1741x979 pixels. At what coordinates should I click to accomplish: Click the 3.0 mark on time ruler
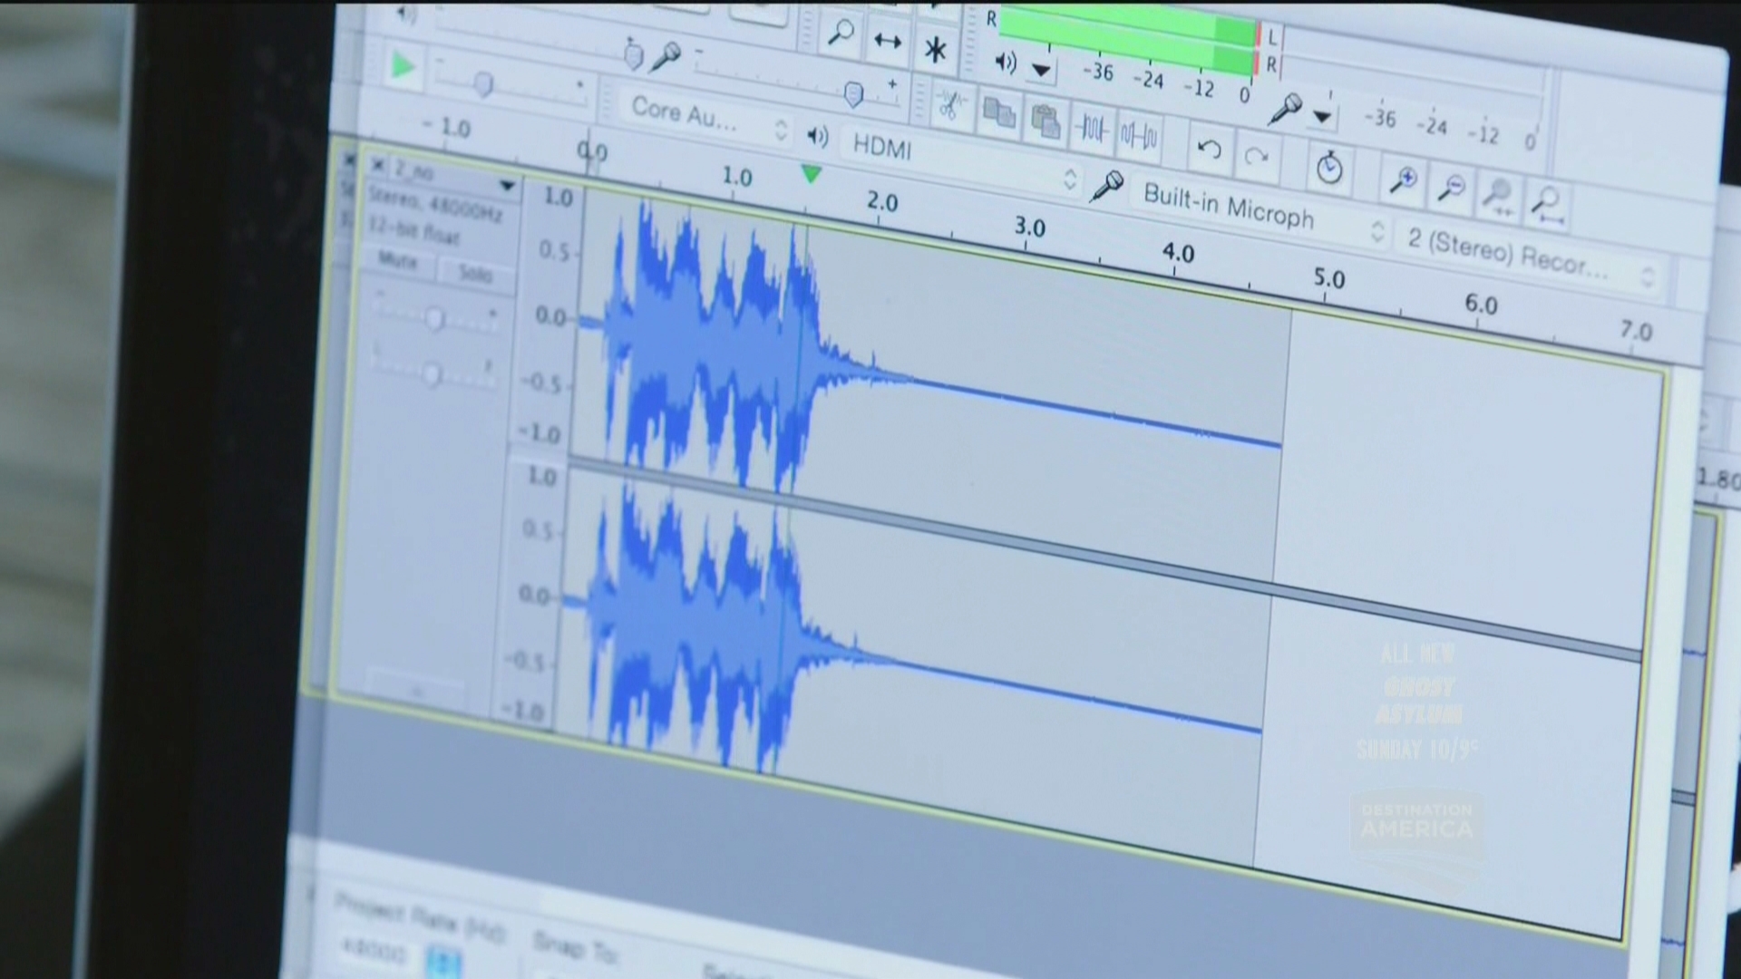[x=1029, y=227]
